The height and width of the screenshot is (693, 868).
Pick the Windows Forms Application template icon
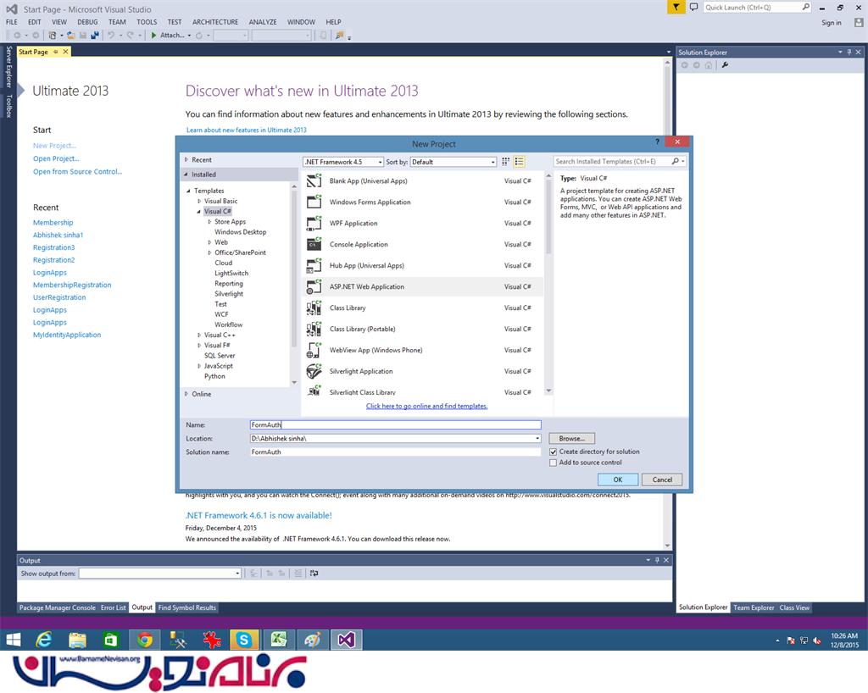pos(314,202)
